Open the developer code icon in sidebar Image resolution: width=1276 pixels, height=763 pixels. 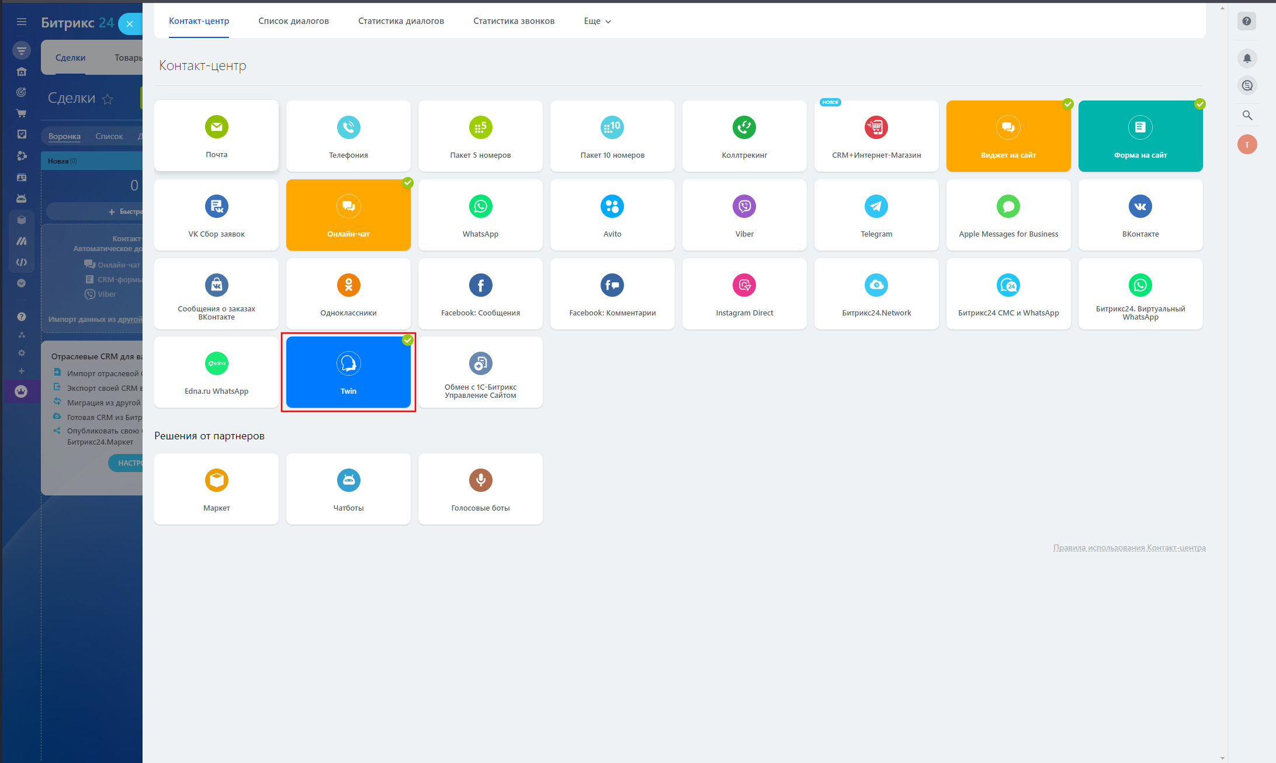[x=22, y=262]
